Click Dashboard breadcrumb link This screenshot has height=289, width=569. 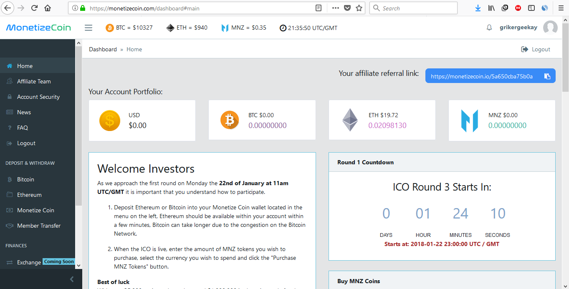103,49
